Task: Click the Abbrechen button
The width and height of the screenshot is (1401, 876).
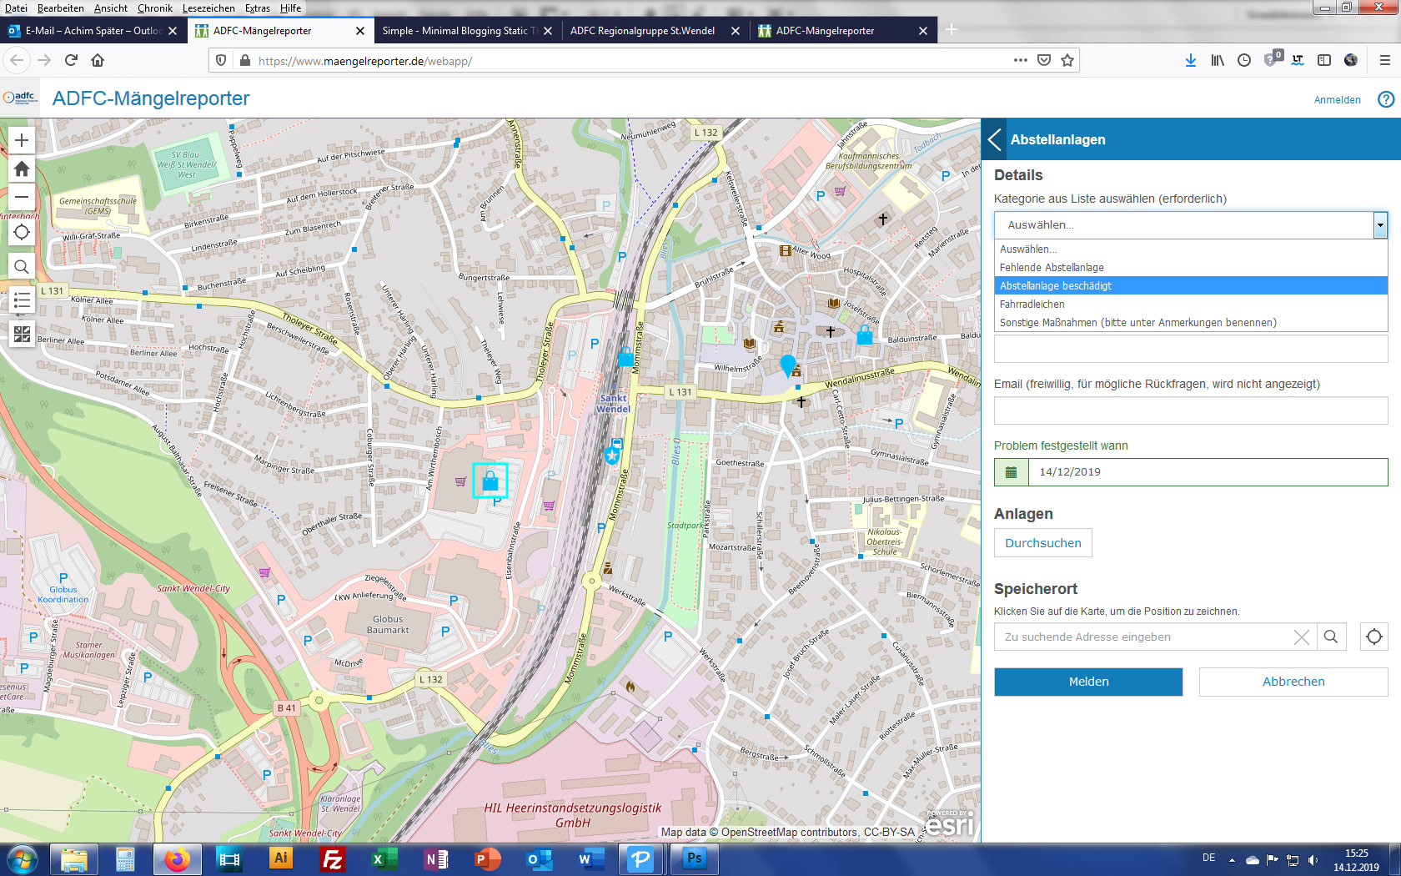Action: click(x=1293, y=682)
